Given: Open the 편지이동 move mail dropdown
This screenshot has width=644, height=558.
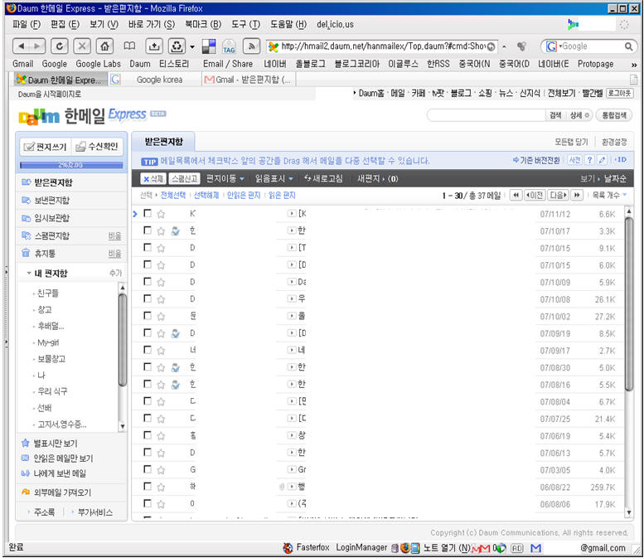Looking at the screenshot, I should coord(225,179).
